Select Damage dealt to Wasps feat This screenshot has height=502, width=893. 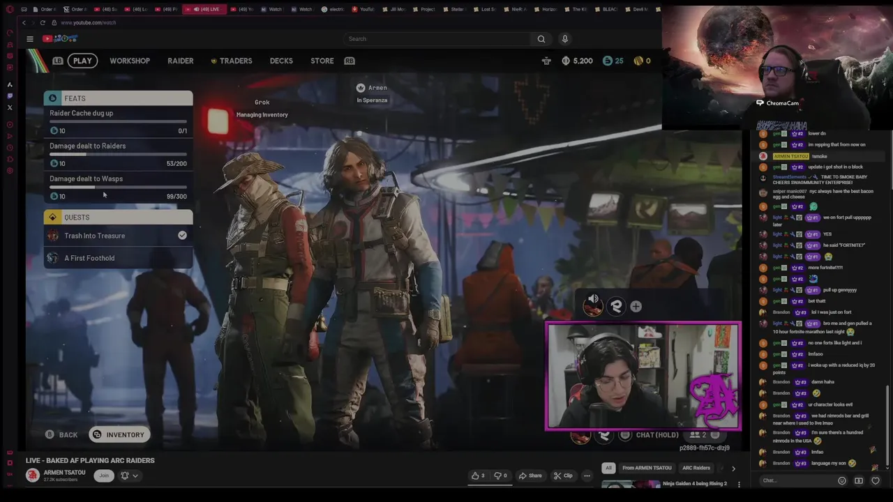118,187
